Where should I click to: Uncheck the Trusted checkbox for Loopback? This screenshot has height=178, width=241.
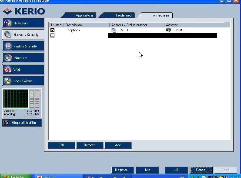52,30
